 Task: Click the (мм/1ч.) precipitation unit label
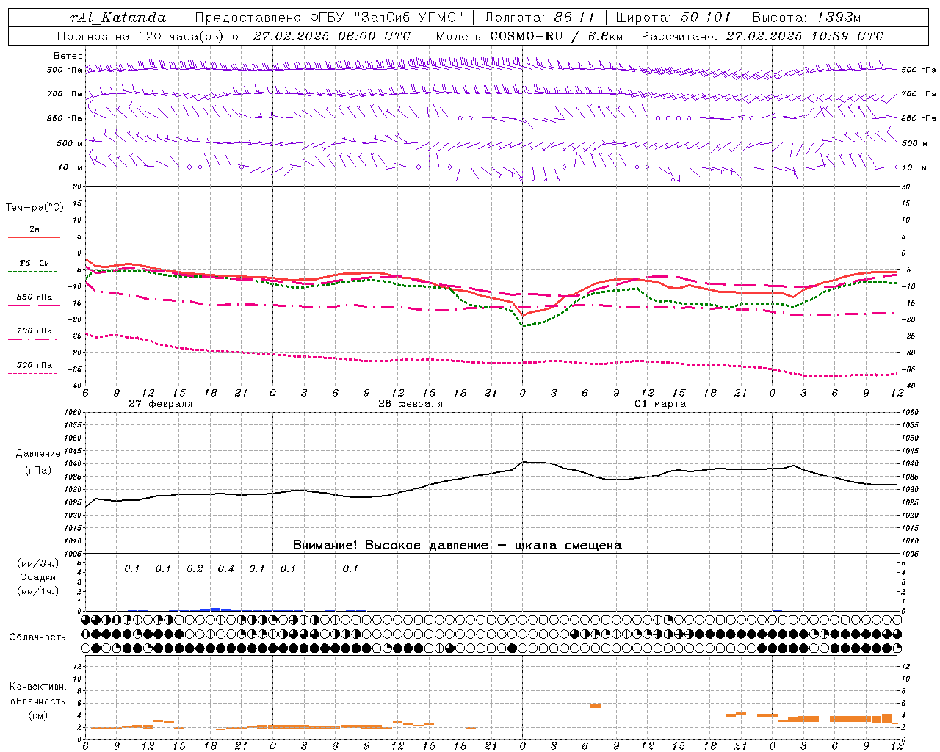tap(38, 591)
